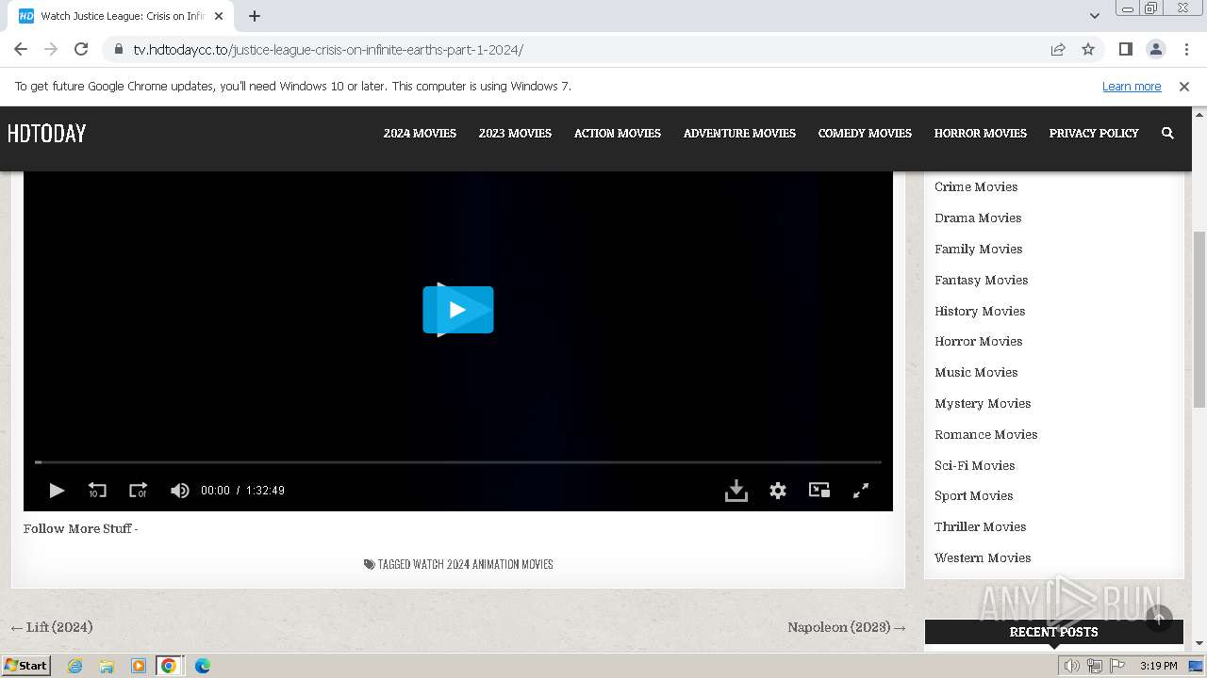This screenshot has width=1207, height=678.
Task: Select Music Movies in sidebar
Action: [x=976, y=372]
